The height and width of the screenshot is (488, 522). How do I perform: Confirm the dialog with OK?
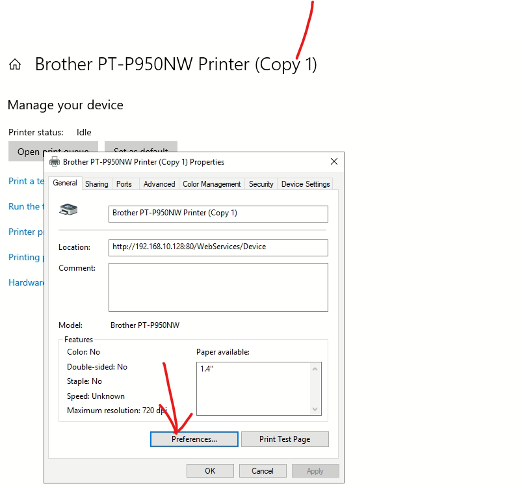[x=210, y=470]
